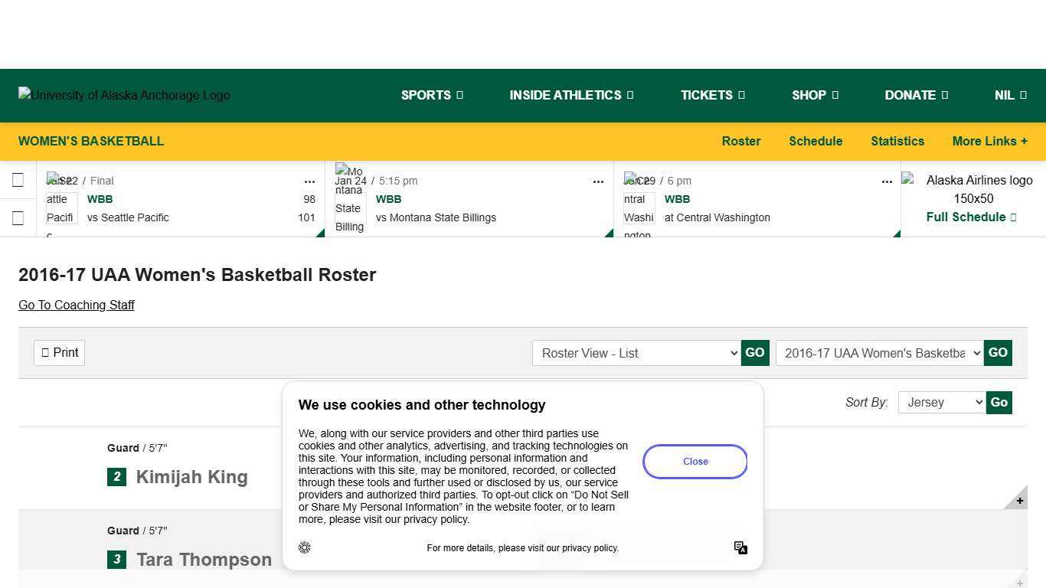Open the Sort By Jersey dropdown
Image resolution: width=1046 pixels, height=588 pixels.
pos(941,402)
